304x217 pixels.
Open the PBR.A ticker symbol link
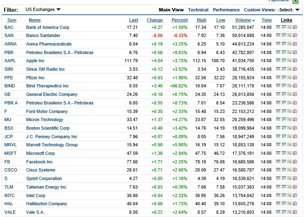[x=11, y=103]
